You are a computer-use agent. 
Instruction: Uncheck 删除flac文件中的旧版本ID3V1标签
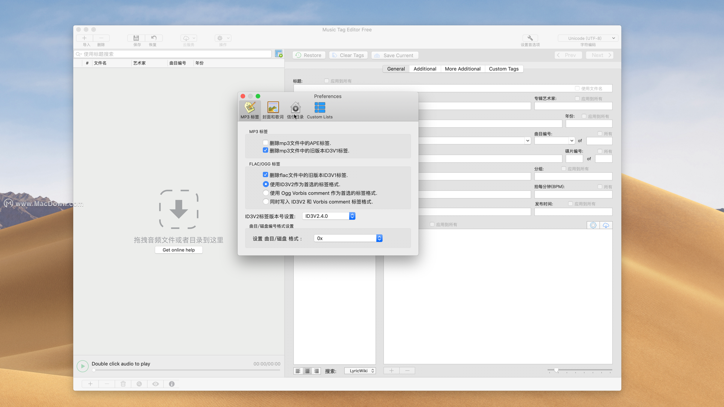265,174
